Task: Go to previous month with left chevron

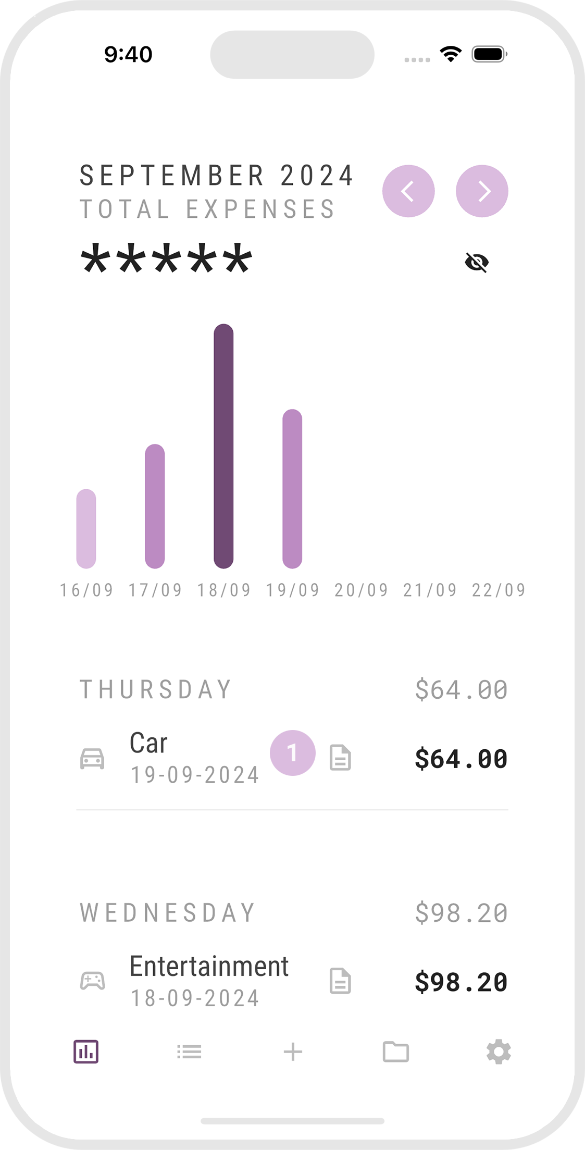Action: [x=408, y=191]
